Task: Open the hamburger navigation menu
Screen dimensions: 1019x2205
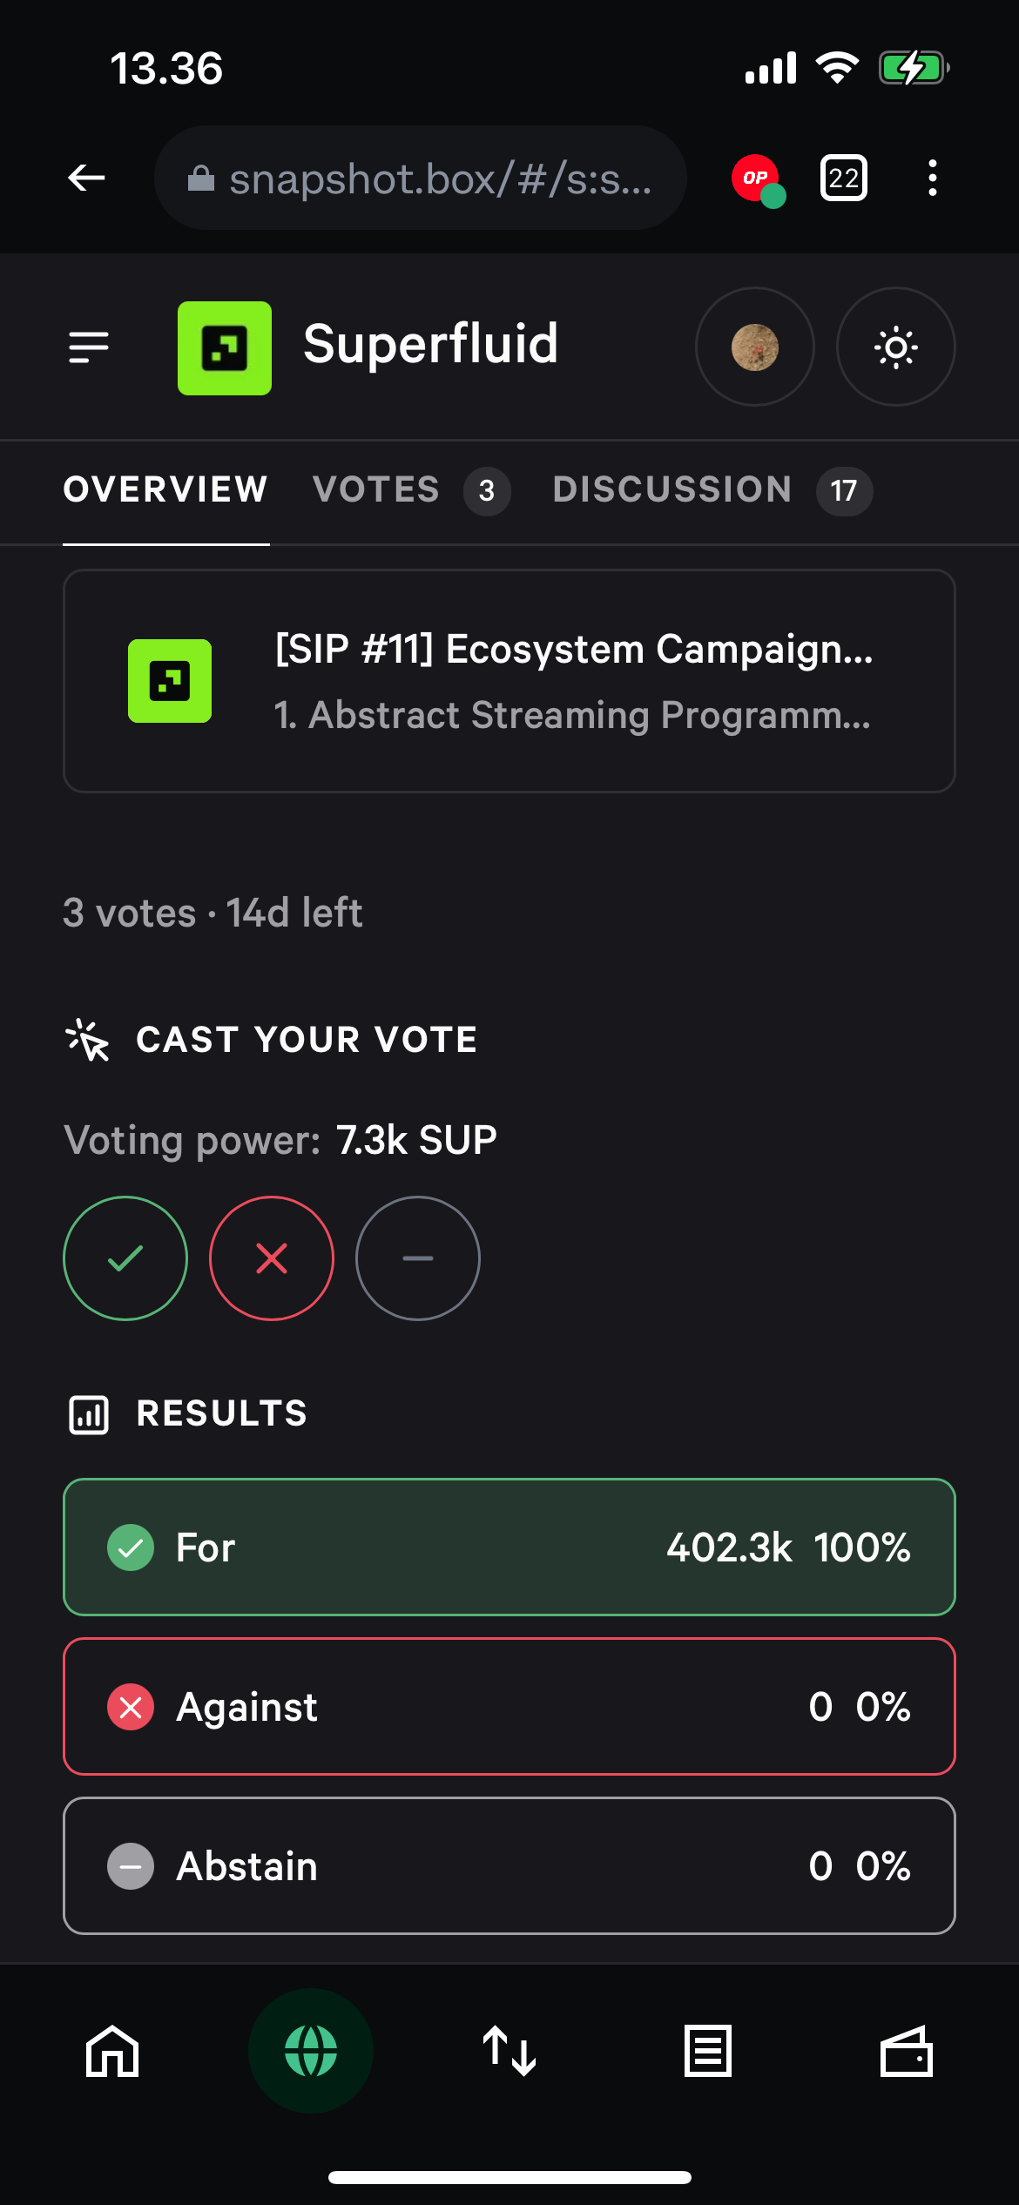Action: 89,347
